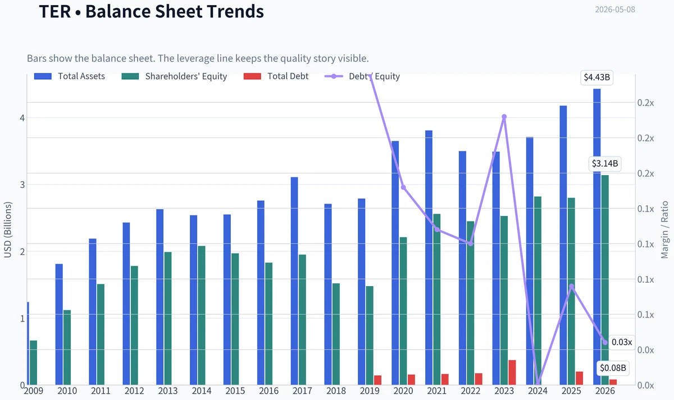Click the Margin / Ratio axis title
The image size is (674, 400).
coord(664,229)
